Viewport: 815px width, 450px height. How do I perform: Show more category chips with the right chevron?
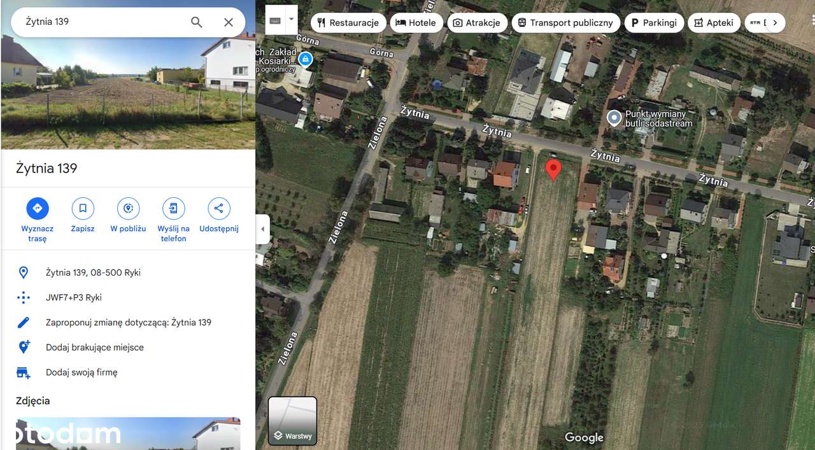(775, 23)
